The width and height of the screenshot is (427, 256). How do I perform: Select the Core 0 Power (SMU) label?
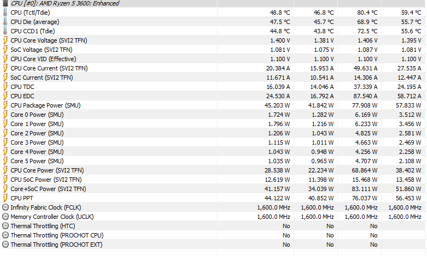pos(37,115)
